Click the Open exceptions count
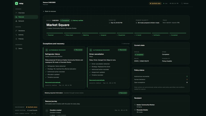Screen dimensions: 206x116 187,82
